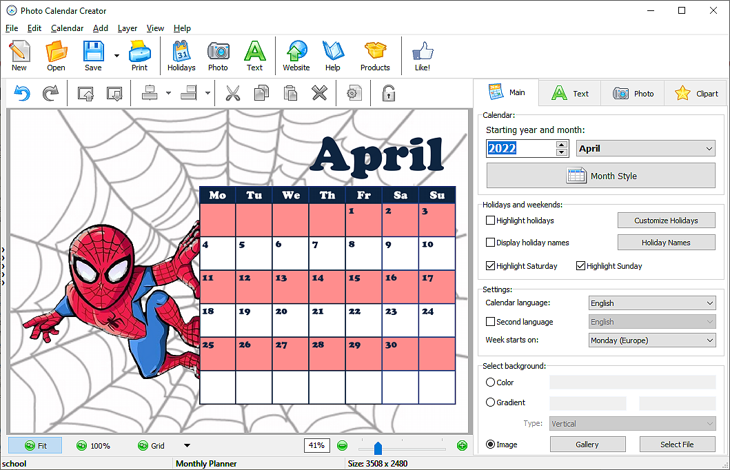The width and height of the screenshot is (730, 470).
Task: Open the View menu
Action: tap(155, 28)
